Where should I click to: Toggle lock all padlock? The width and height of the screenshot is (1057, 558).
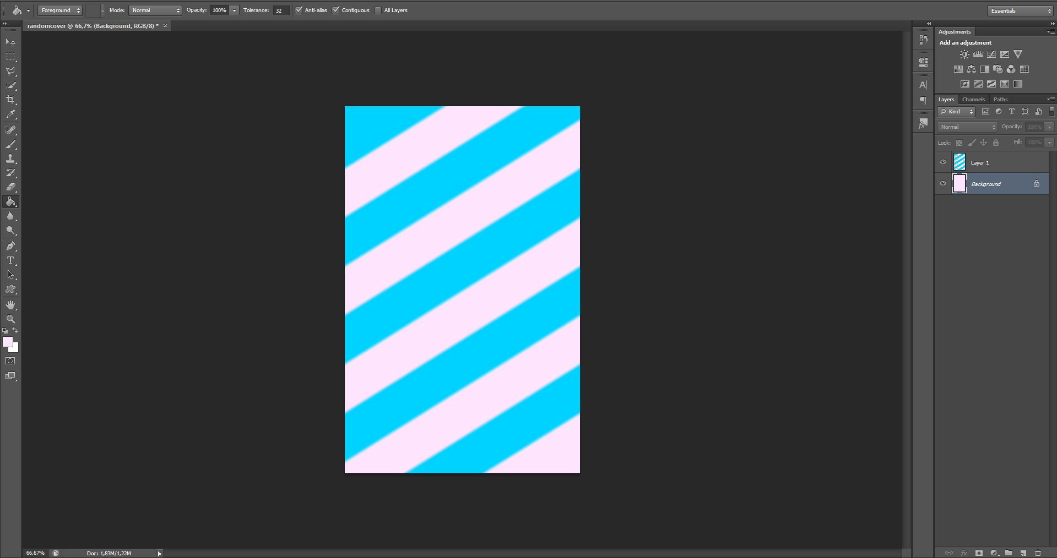click(996, 143)
